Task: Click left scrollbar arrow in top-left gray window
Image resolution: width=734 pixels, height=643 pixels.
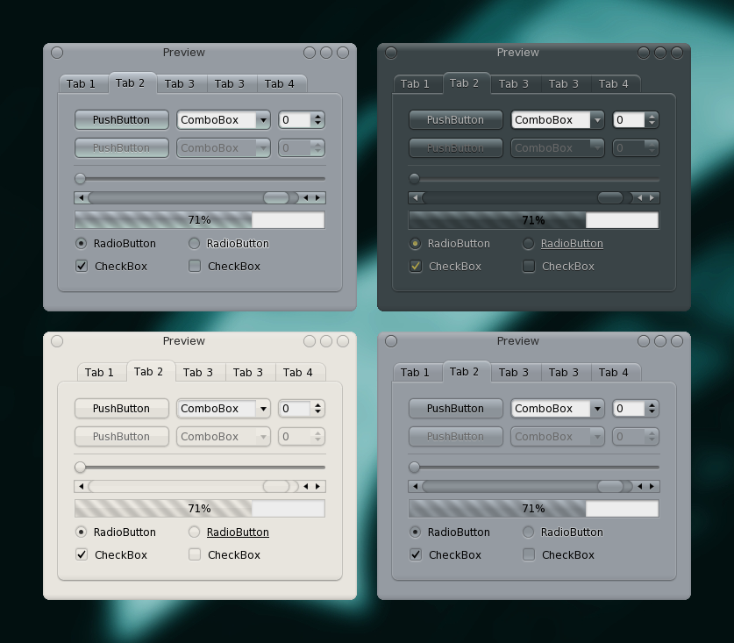Action: (x=81, y=198)
